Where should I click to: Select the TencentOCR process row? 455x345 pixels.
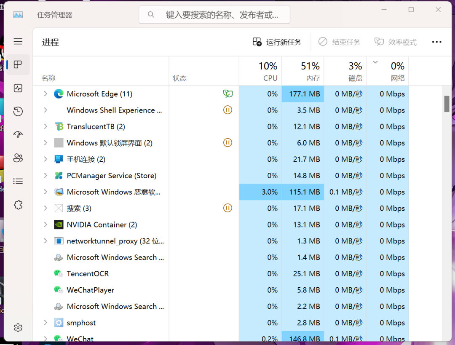pyautogui.click(x=220, y=274)
